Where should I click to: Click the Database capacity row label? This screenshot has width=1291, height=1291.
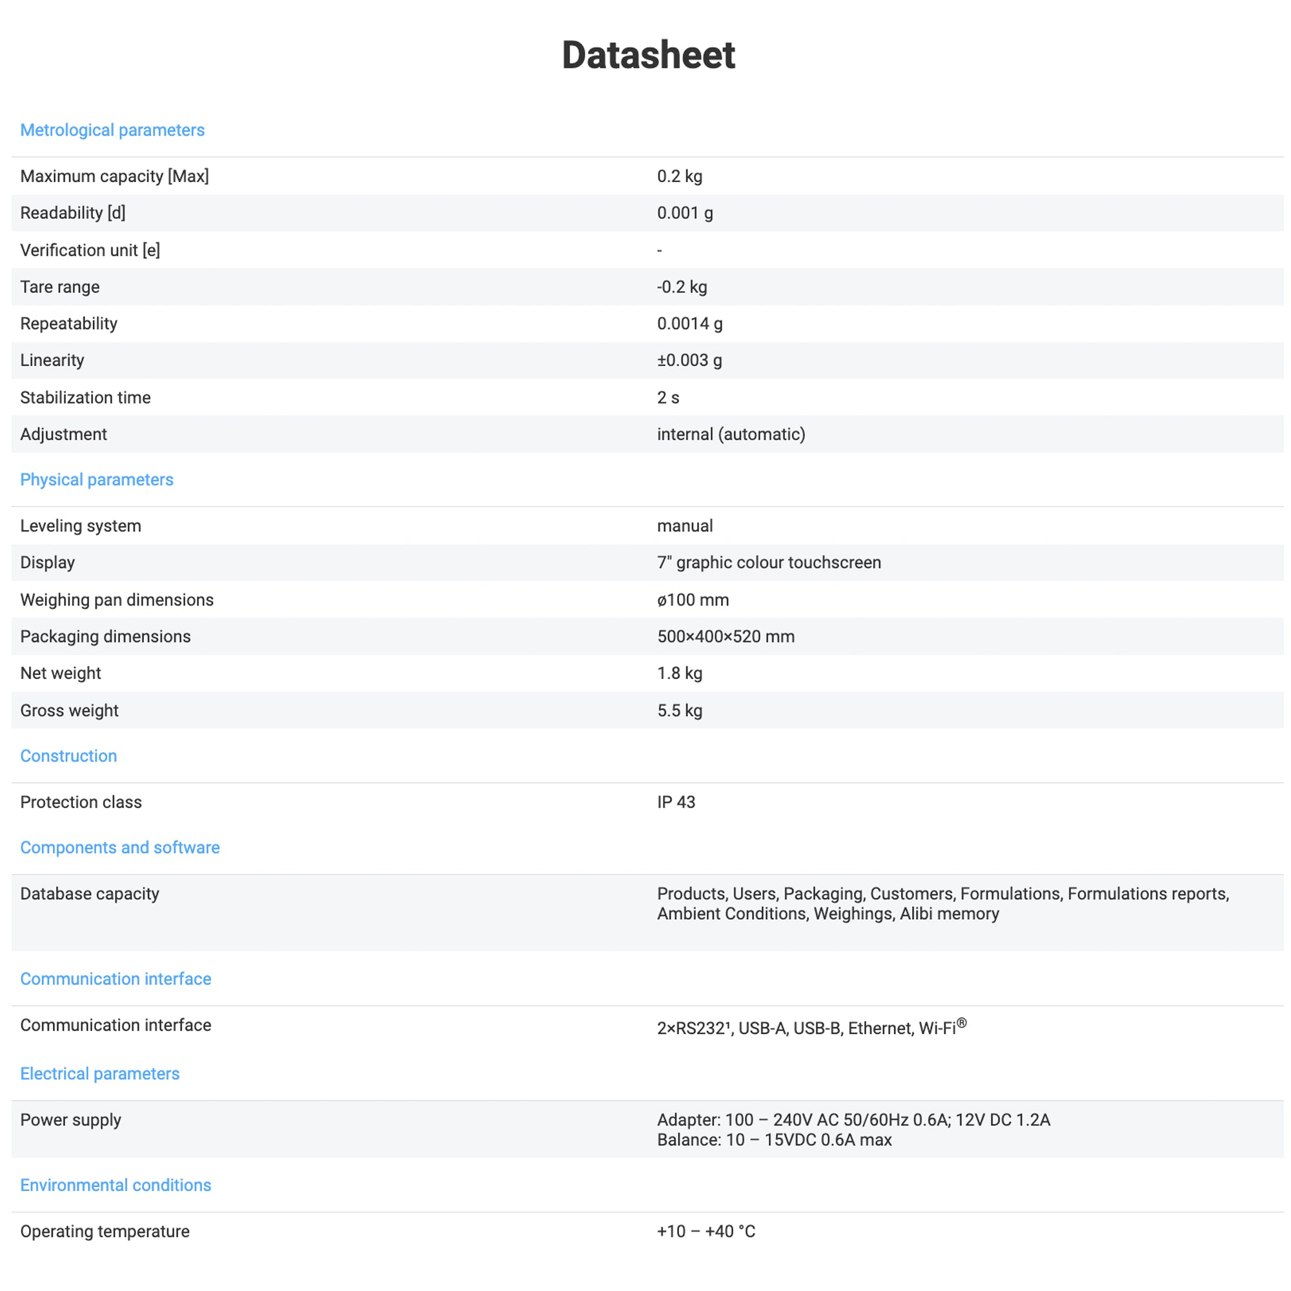pyautogui.click(x=90, y=893)
